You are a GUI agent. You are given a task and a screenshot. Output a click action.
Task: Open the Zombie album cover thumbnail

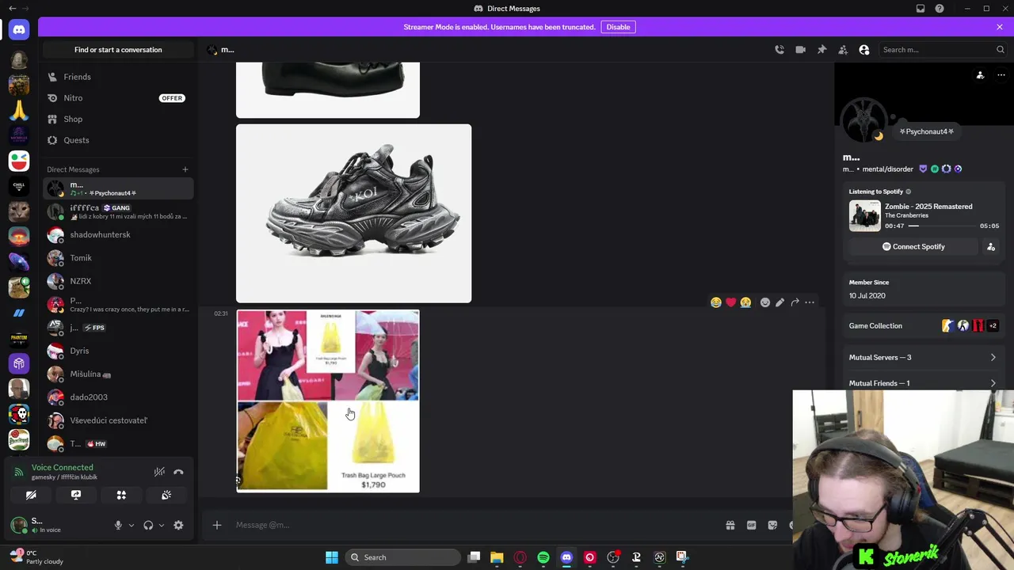pyautogui.click(x=864, y=216)
